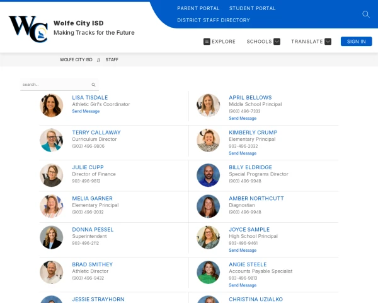Image resolution: width=378 pixels, height=303 pixels.
Task: Click the search magnifier icon in header
Action: point(366,14)
